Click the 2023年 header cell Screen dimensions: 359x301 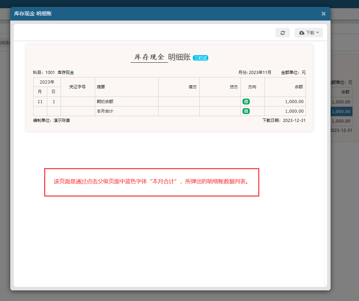tap(47, 82)
